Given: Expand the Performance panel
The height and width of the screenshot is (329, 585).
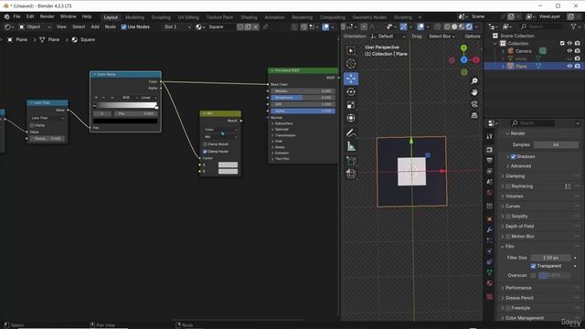Looking at the screenshot, I should click(x=518, y=288).
